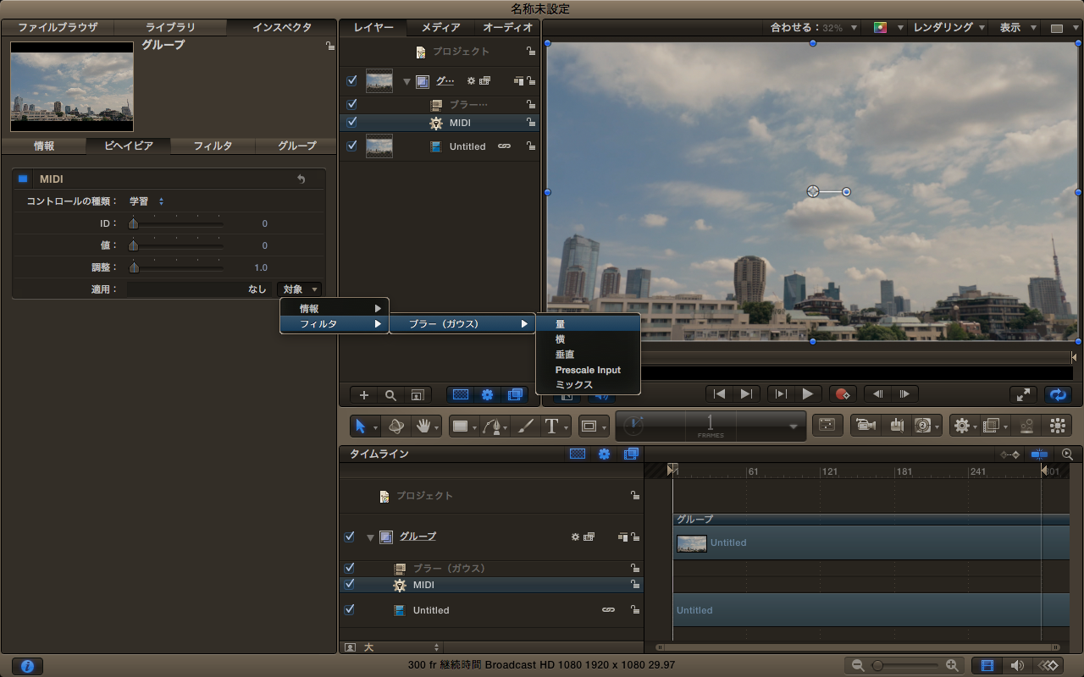Toggle the ブラー（ガウス） checkbox in the timeline
This screenshot has width=1084, height=677.
pos(350,568)
